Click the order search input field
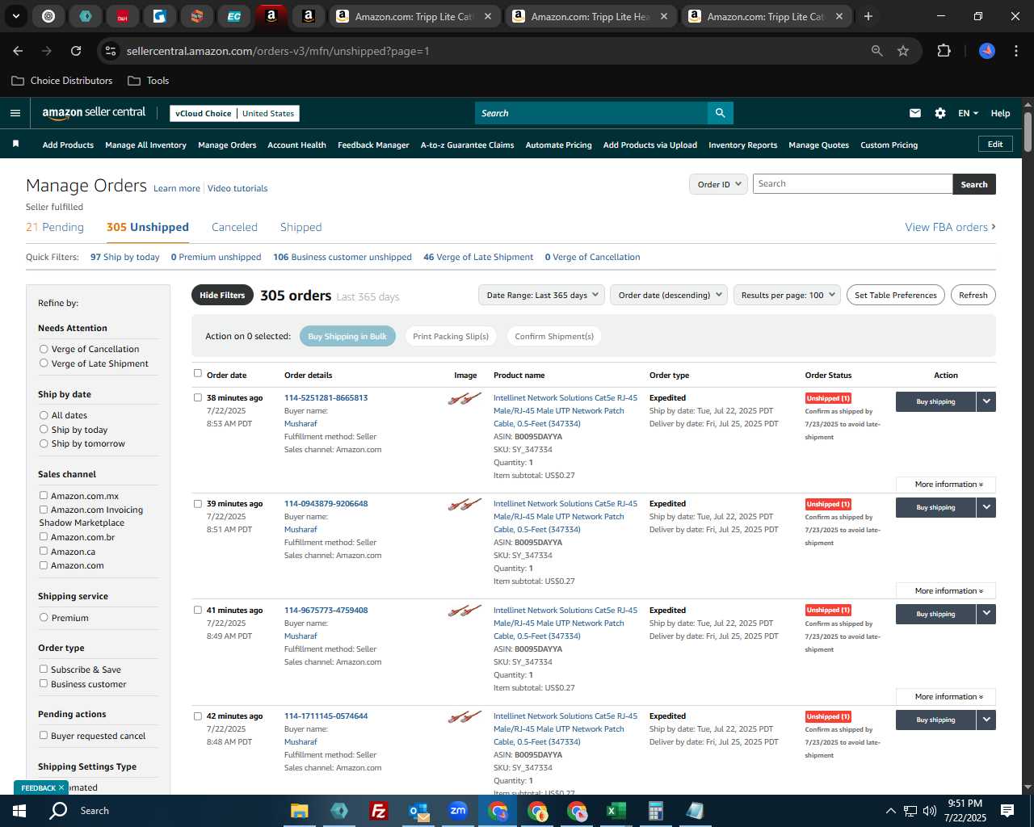 (x=852, y=184)
